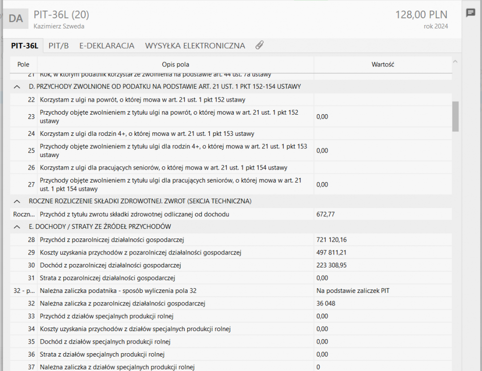482x371 pixels.
Task: Click the paperclip attachments icon
Action: click(259, 45)
